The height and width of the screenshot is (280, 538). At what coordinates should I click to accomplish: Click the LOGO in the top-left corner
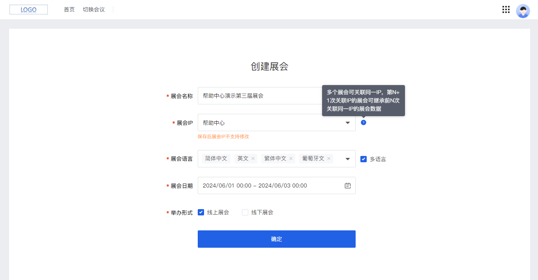coord(28,9)
